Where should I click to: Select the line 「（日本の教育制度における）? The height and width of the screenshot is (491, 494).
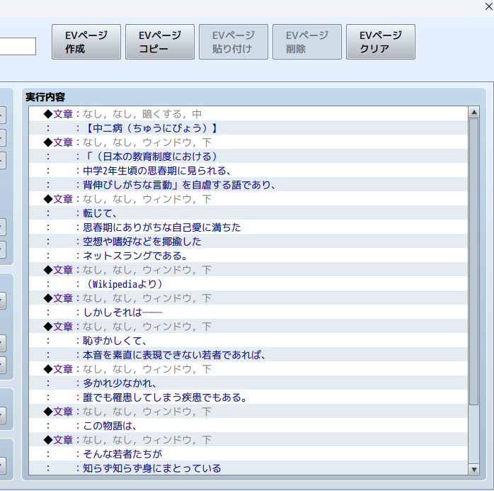pyautogui.click(x=248, y=157)
